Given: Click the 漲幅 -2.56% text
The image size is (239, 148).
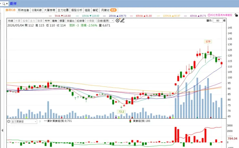Looking at the screenshot, I should click(89, 25).
